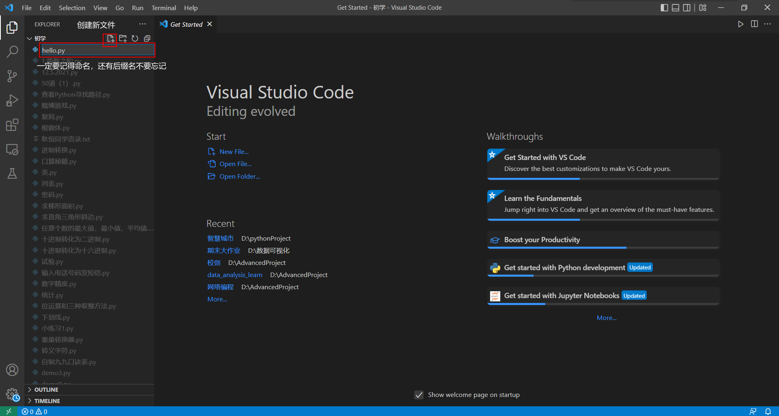Open the Run menu
The height and width of the screenshot is (416, 779).
click(138, 8)
